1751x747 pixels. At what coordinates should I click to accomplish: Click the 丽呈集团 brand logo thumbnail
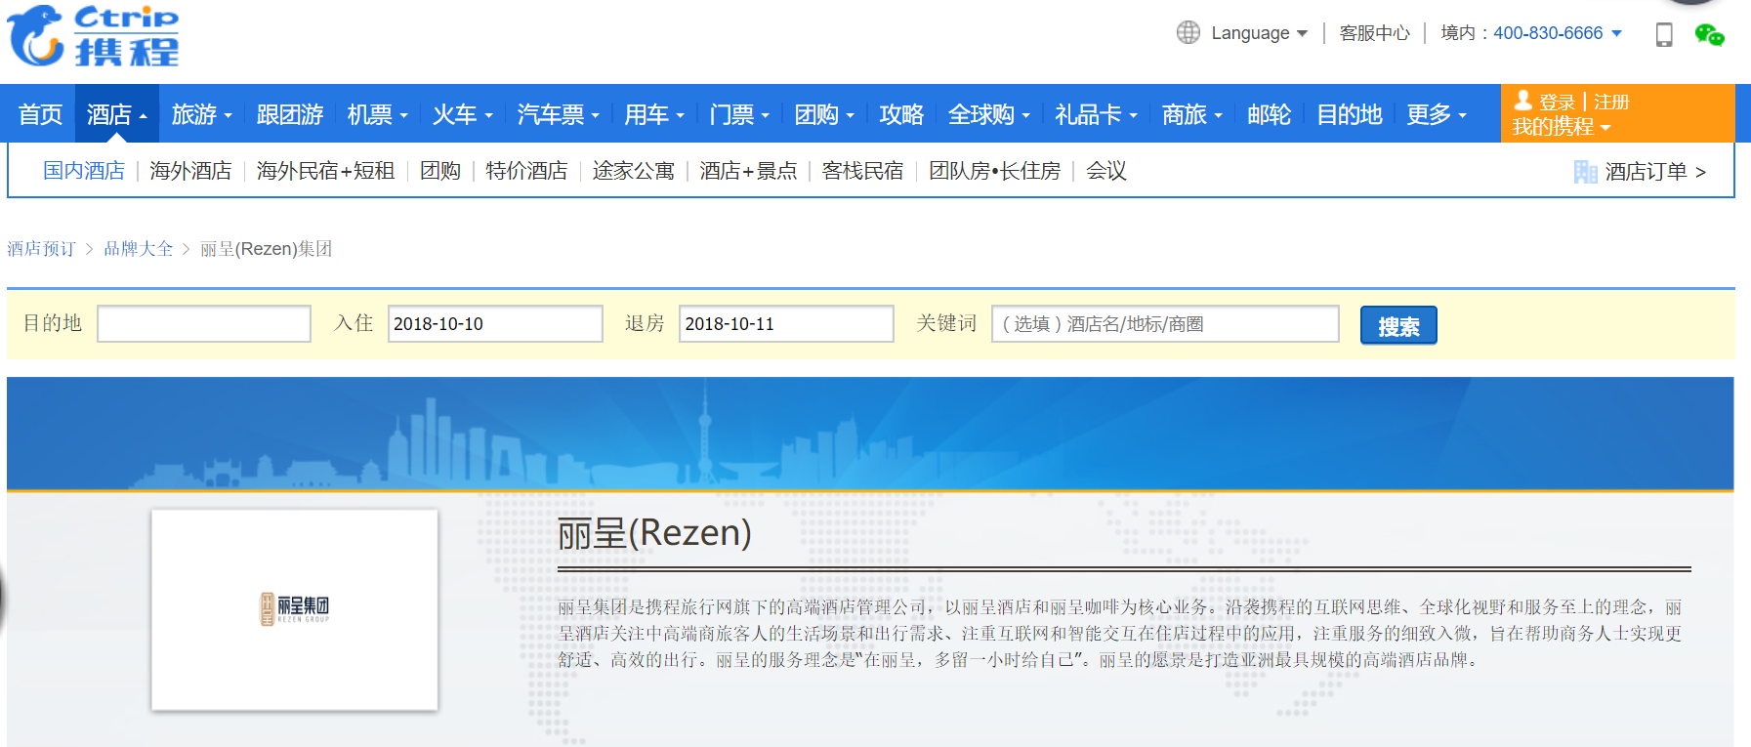295,609
